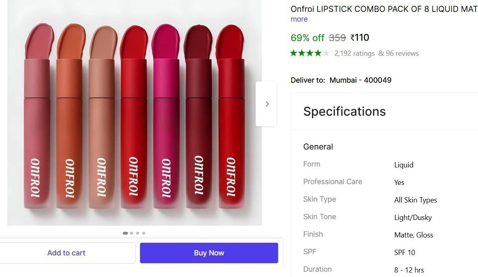Select the Light/Dusky skin tone value
The width and height of the screenshot is (478, 277).
pyautogui.click(x=413, y=217)
